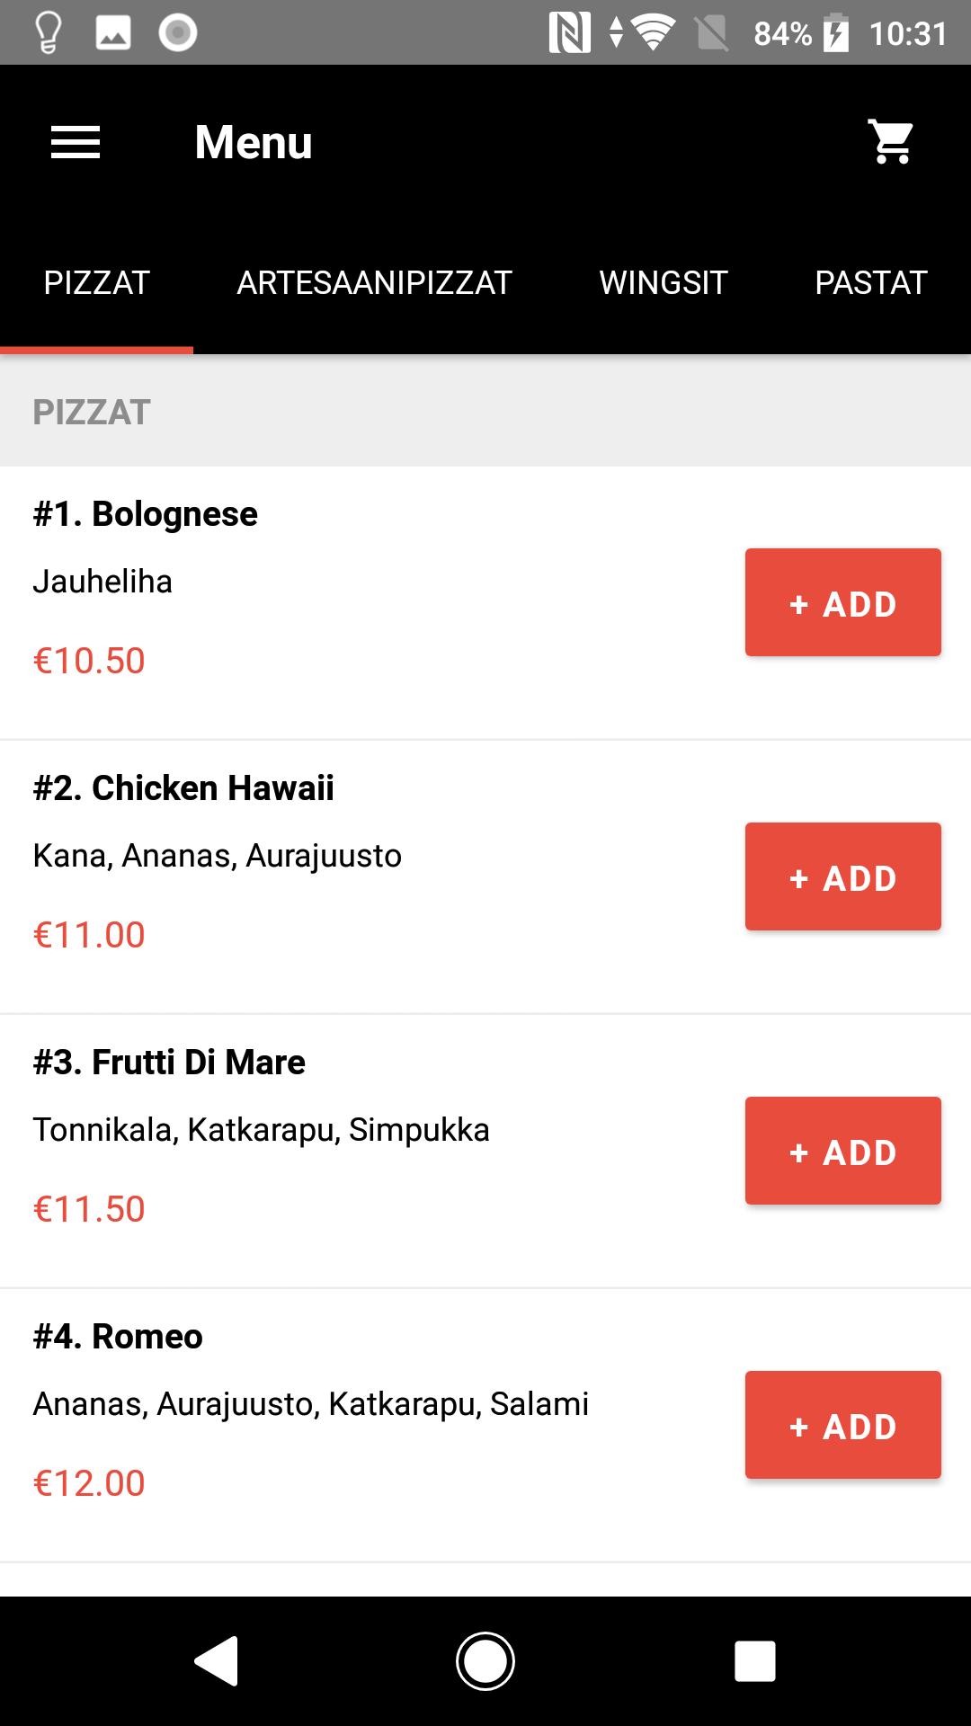This screenshot has width=971, height=1726.
Task: Open the hamburger navigation menu
Action: (x=76, y=142)
